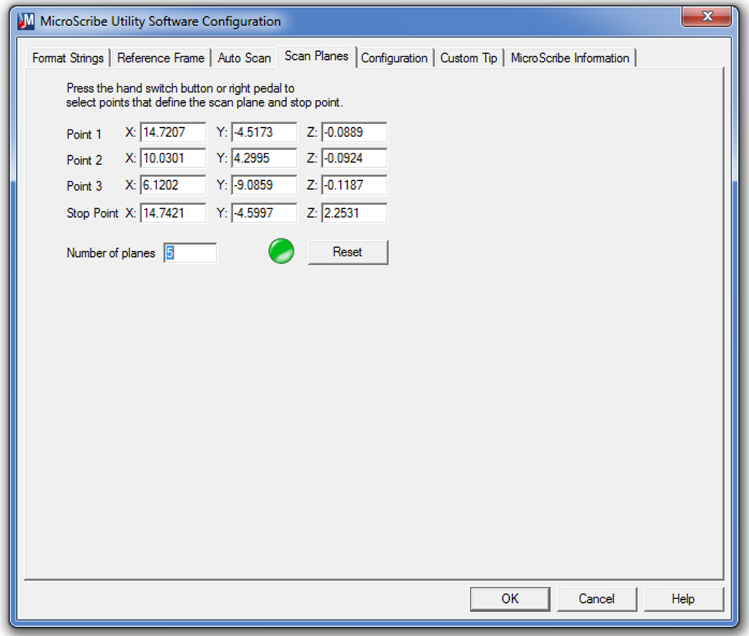Close the configuration dialog window
The image size is (749, 636).
click(x=707, y=17)
